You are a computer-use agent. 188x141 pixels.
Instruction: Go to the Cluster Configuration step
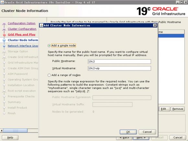coord(22,29)
